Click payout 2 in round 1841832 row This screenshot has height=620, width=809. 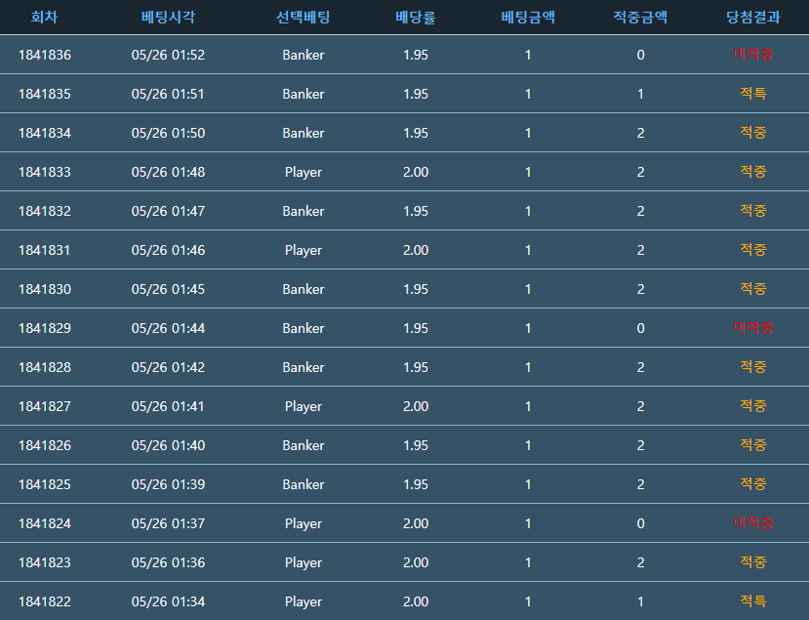pyautogui.click(x=640, y=211)
